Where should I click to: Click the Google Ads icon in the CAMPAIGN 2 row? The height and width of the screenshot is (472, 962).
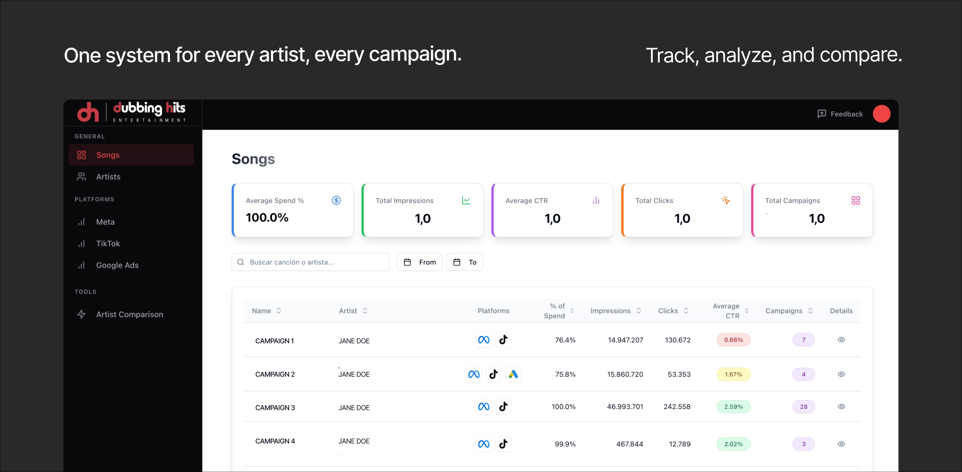coord(513,374)
